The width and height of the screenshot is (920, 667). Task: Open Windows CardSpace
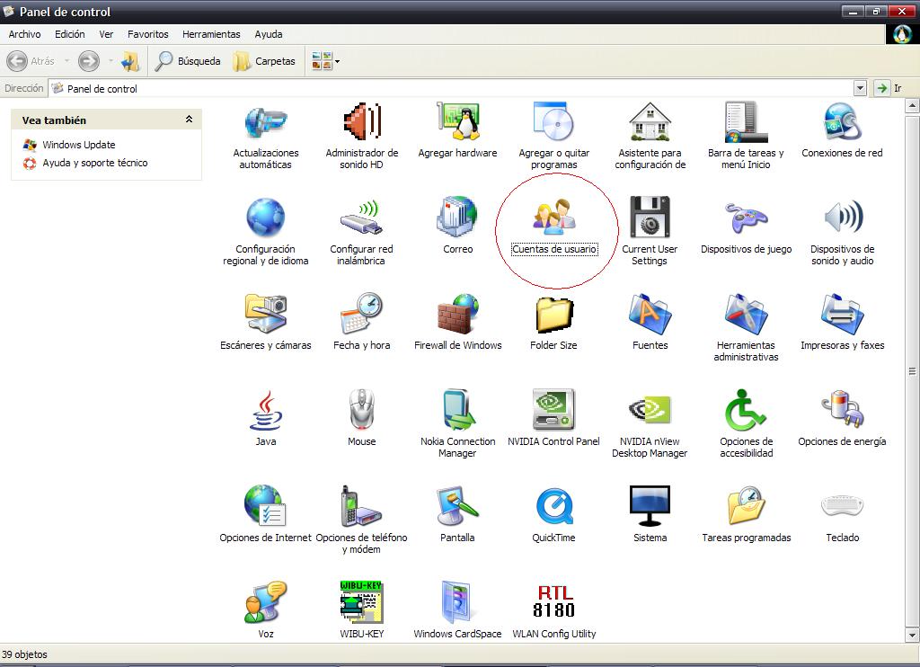pos(456,601)
